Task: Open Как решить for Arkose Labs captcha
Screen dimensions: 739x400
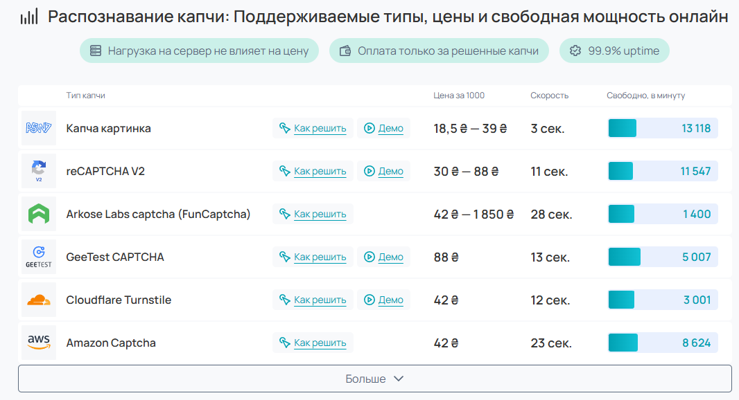Action: (313, 214)
